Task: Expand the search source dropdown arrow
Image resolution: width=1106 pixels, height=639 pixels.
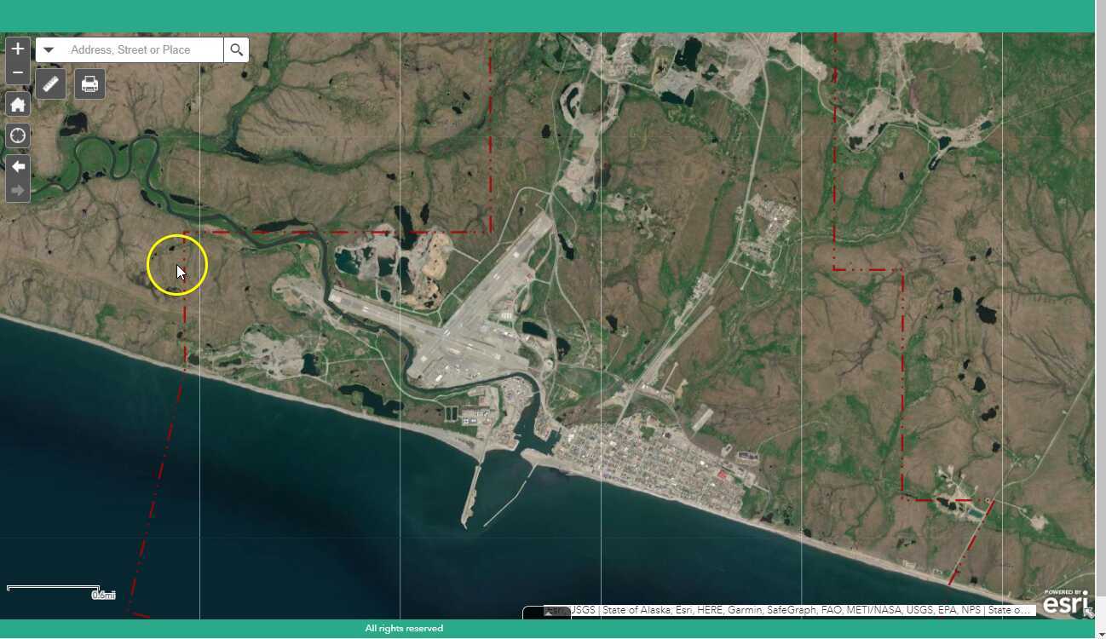Action: [x=49, y=50]
